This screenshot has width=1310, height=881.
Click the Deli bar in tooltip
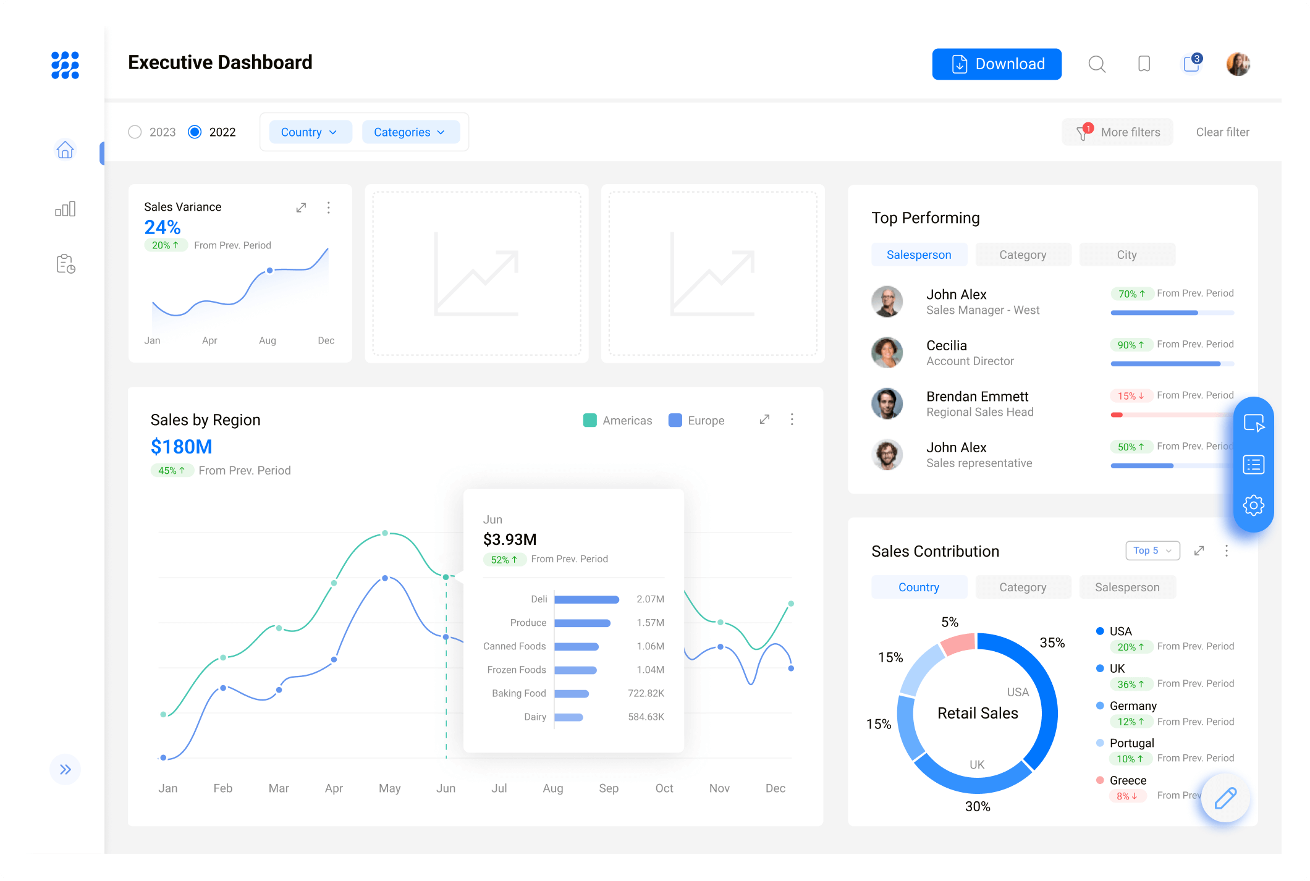pyautogui.click(x=586, y=599)
